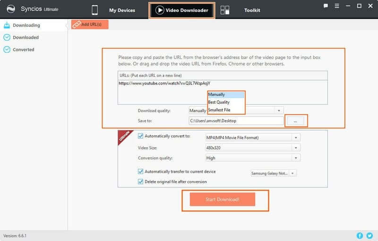Open the Video Size 480x320 dropdown
Viewport: 378px width, 241px height.
(x=253, y=148)
